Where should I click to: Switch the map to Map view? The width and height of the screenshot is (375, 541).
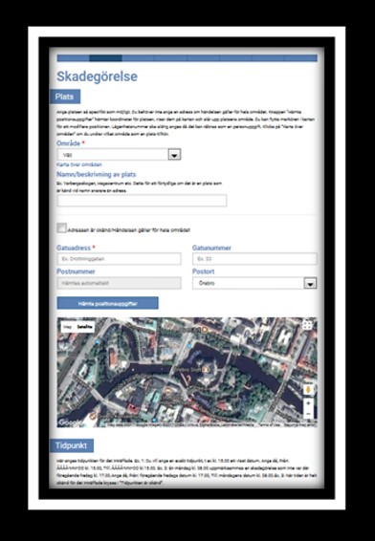point(68,327)
